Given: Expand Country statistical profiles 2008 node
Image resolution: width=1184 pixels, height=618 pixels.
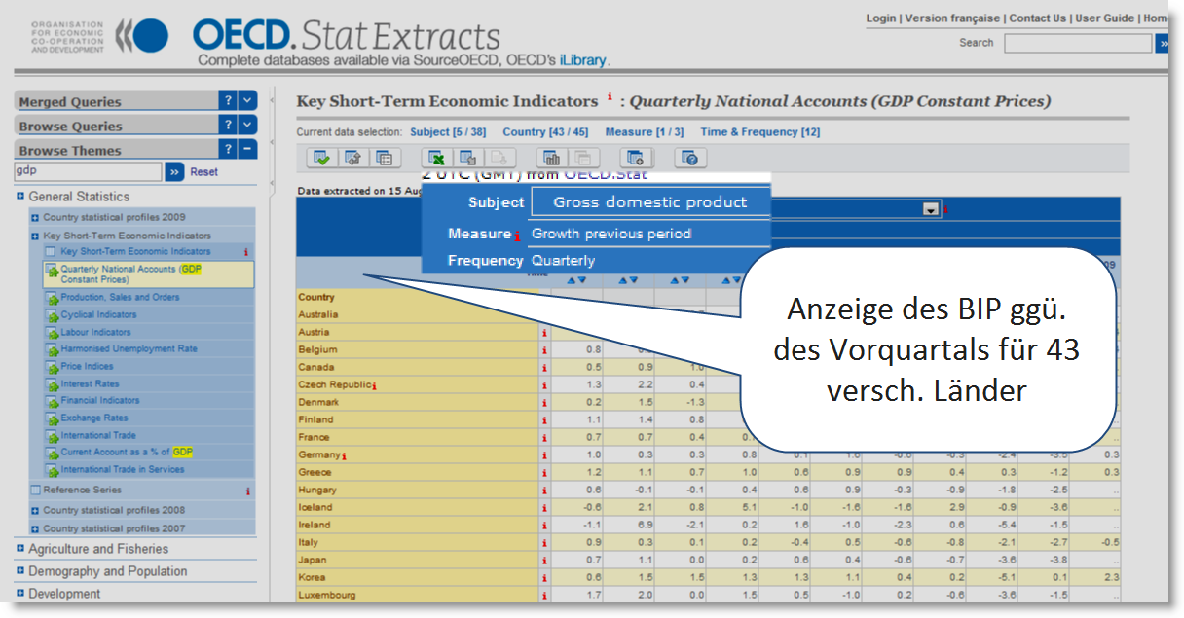Looking at the screenshot, I should click(x=35, y=510).
